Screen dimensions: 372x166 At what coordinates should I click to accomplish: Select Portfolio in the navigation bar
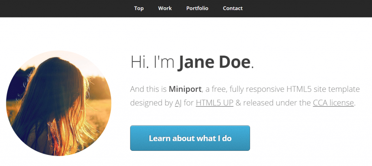click(197, 8)
